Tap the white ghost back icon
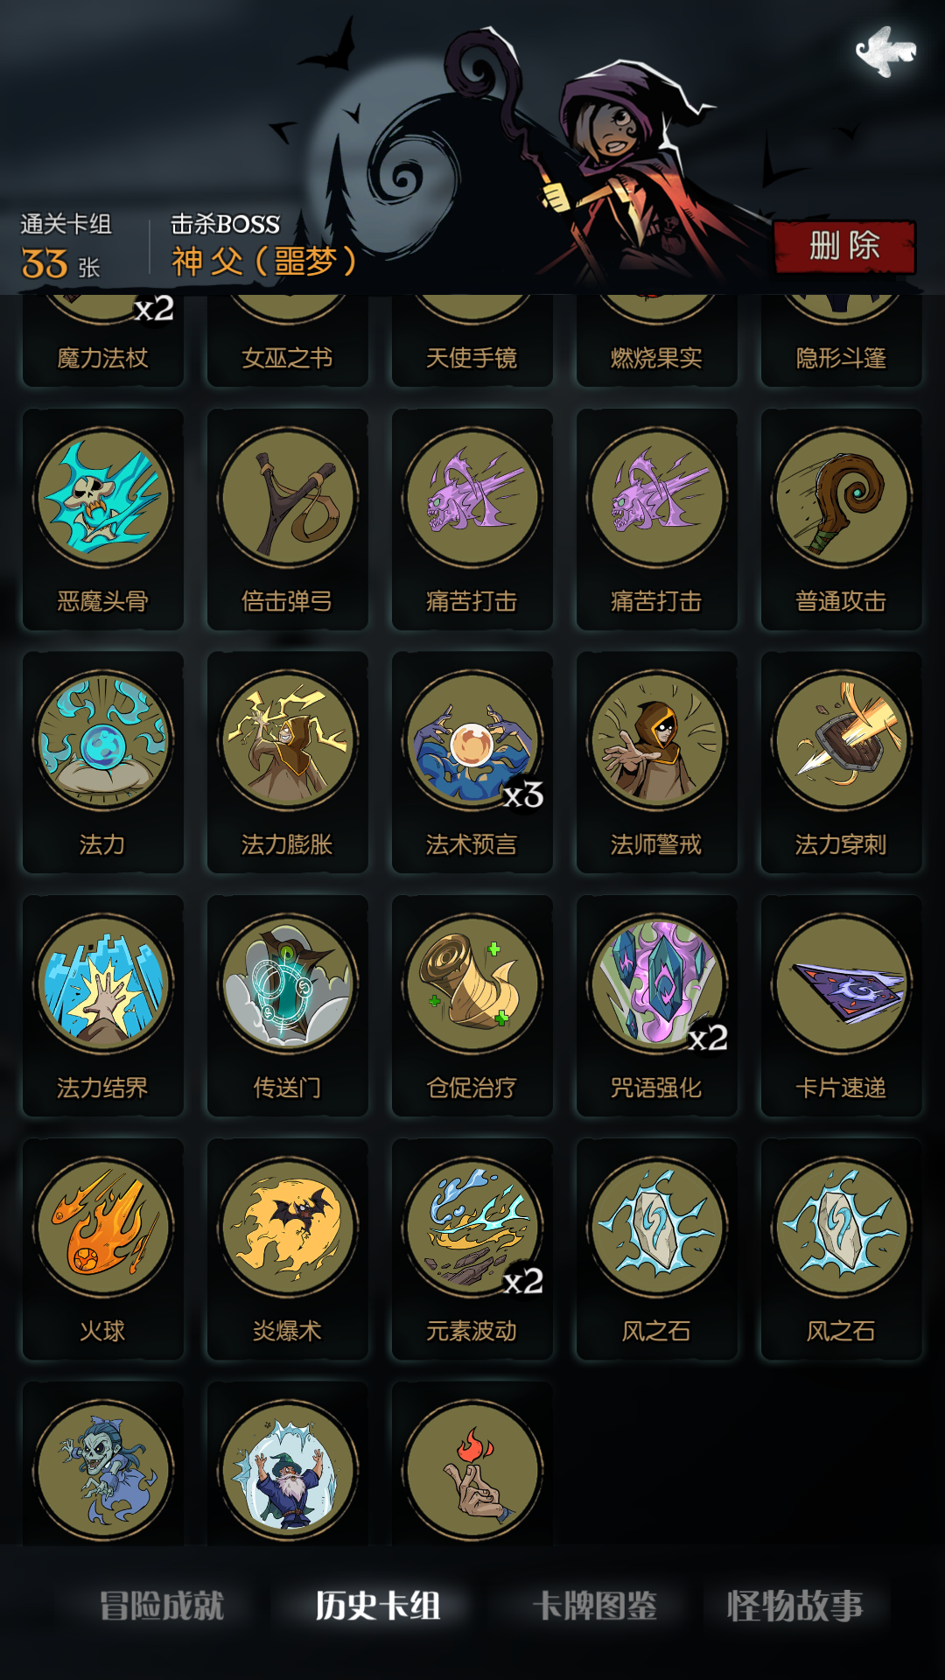This screenshot has width=945, height=1680. (x=885, y=52)
